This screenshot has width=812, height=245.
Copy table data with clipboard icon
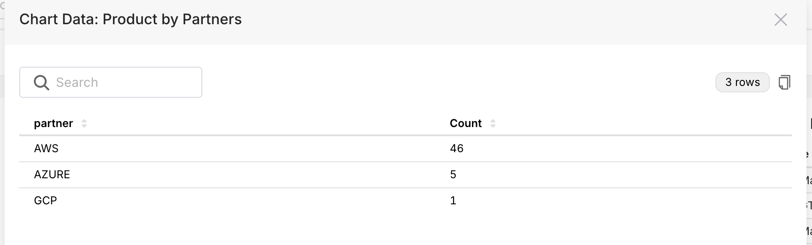tap(785, 82)
